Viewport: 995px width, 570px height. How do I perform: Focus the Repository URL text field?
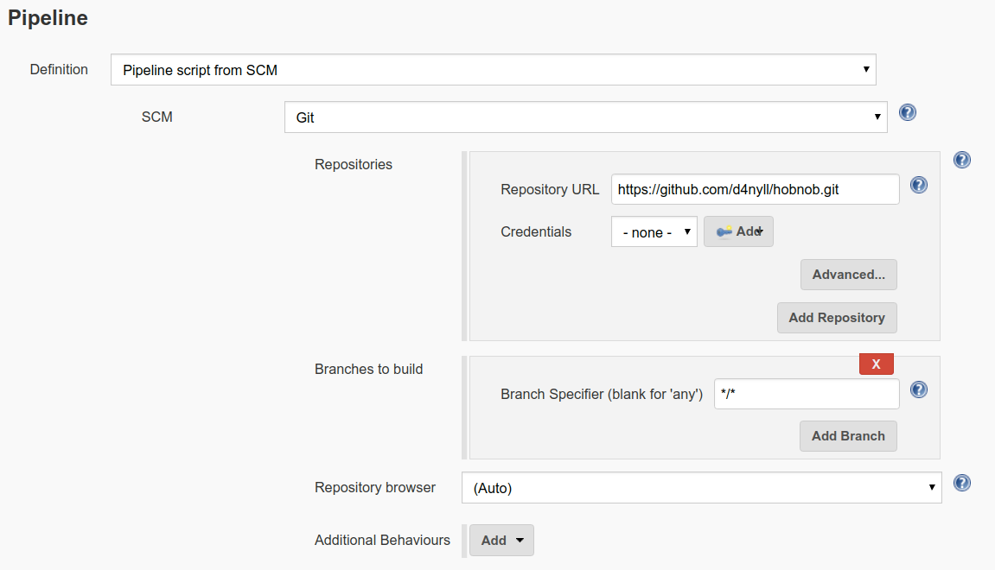755,190
